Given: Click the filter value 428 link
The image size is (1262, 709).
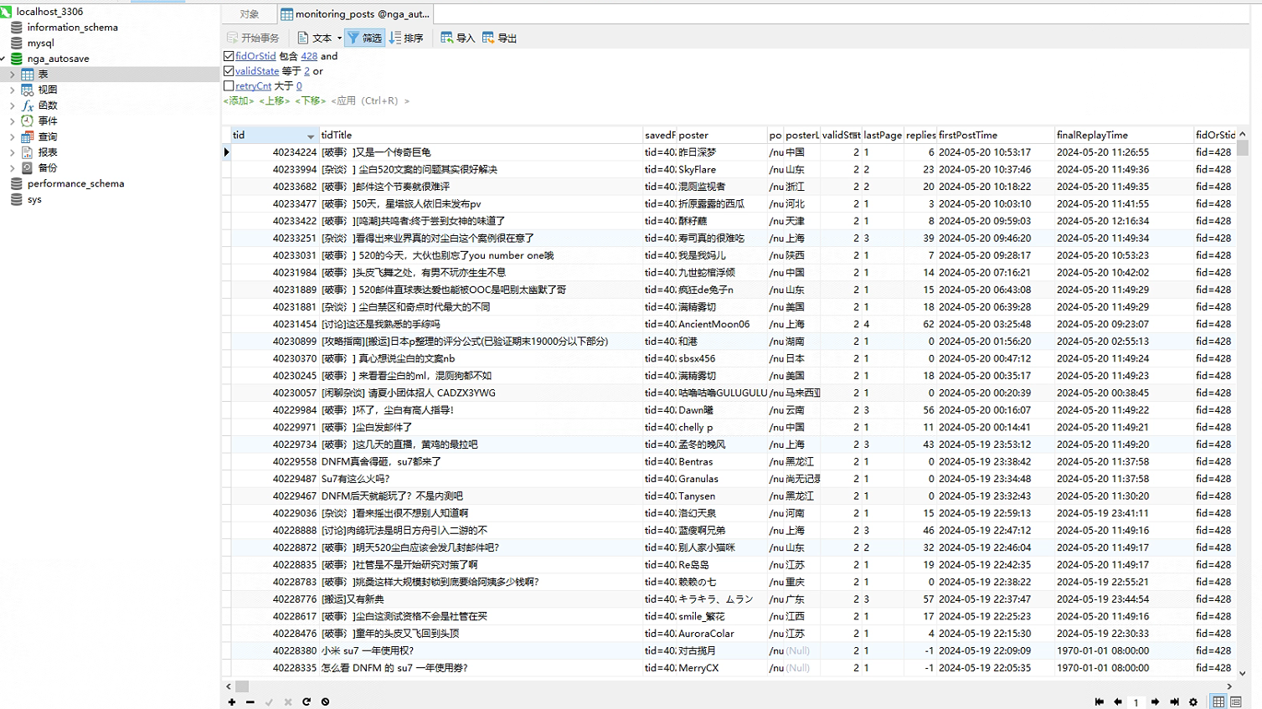Looking at the screenshot, I should click(x=309, y=56).
